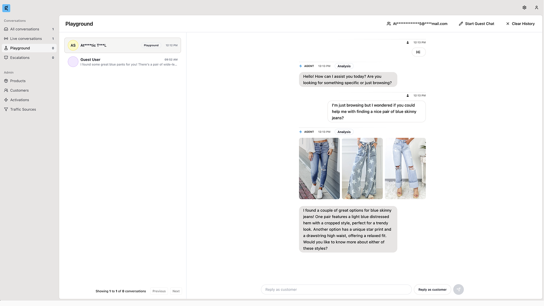
Task: Navigate to Products admin page
Action: coord(29,81)
